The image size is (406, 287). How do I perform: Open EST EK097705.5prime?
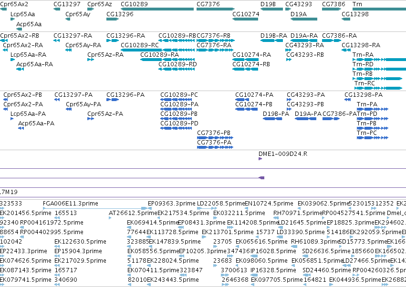coord(277,280)
